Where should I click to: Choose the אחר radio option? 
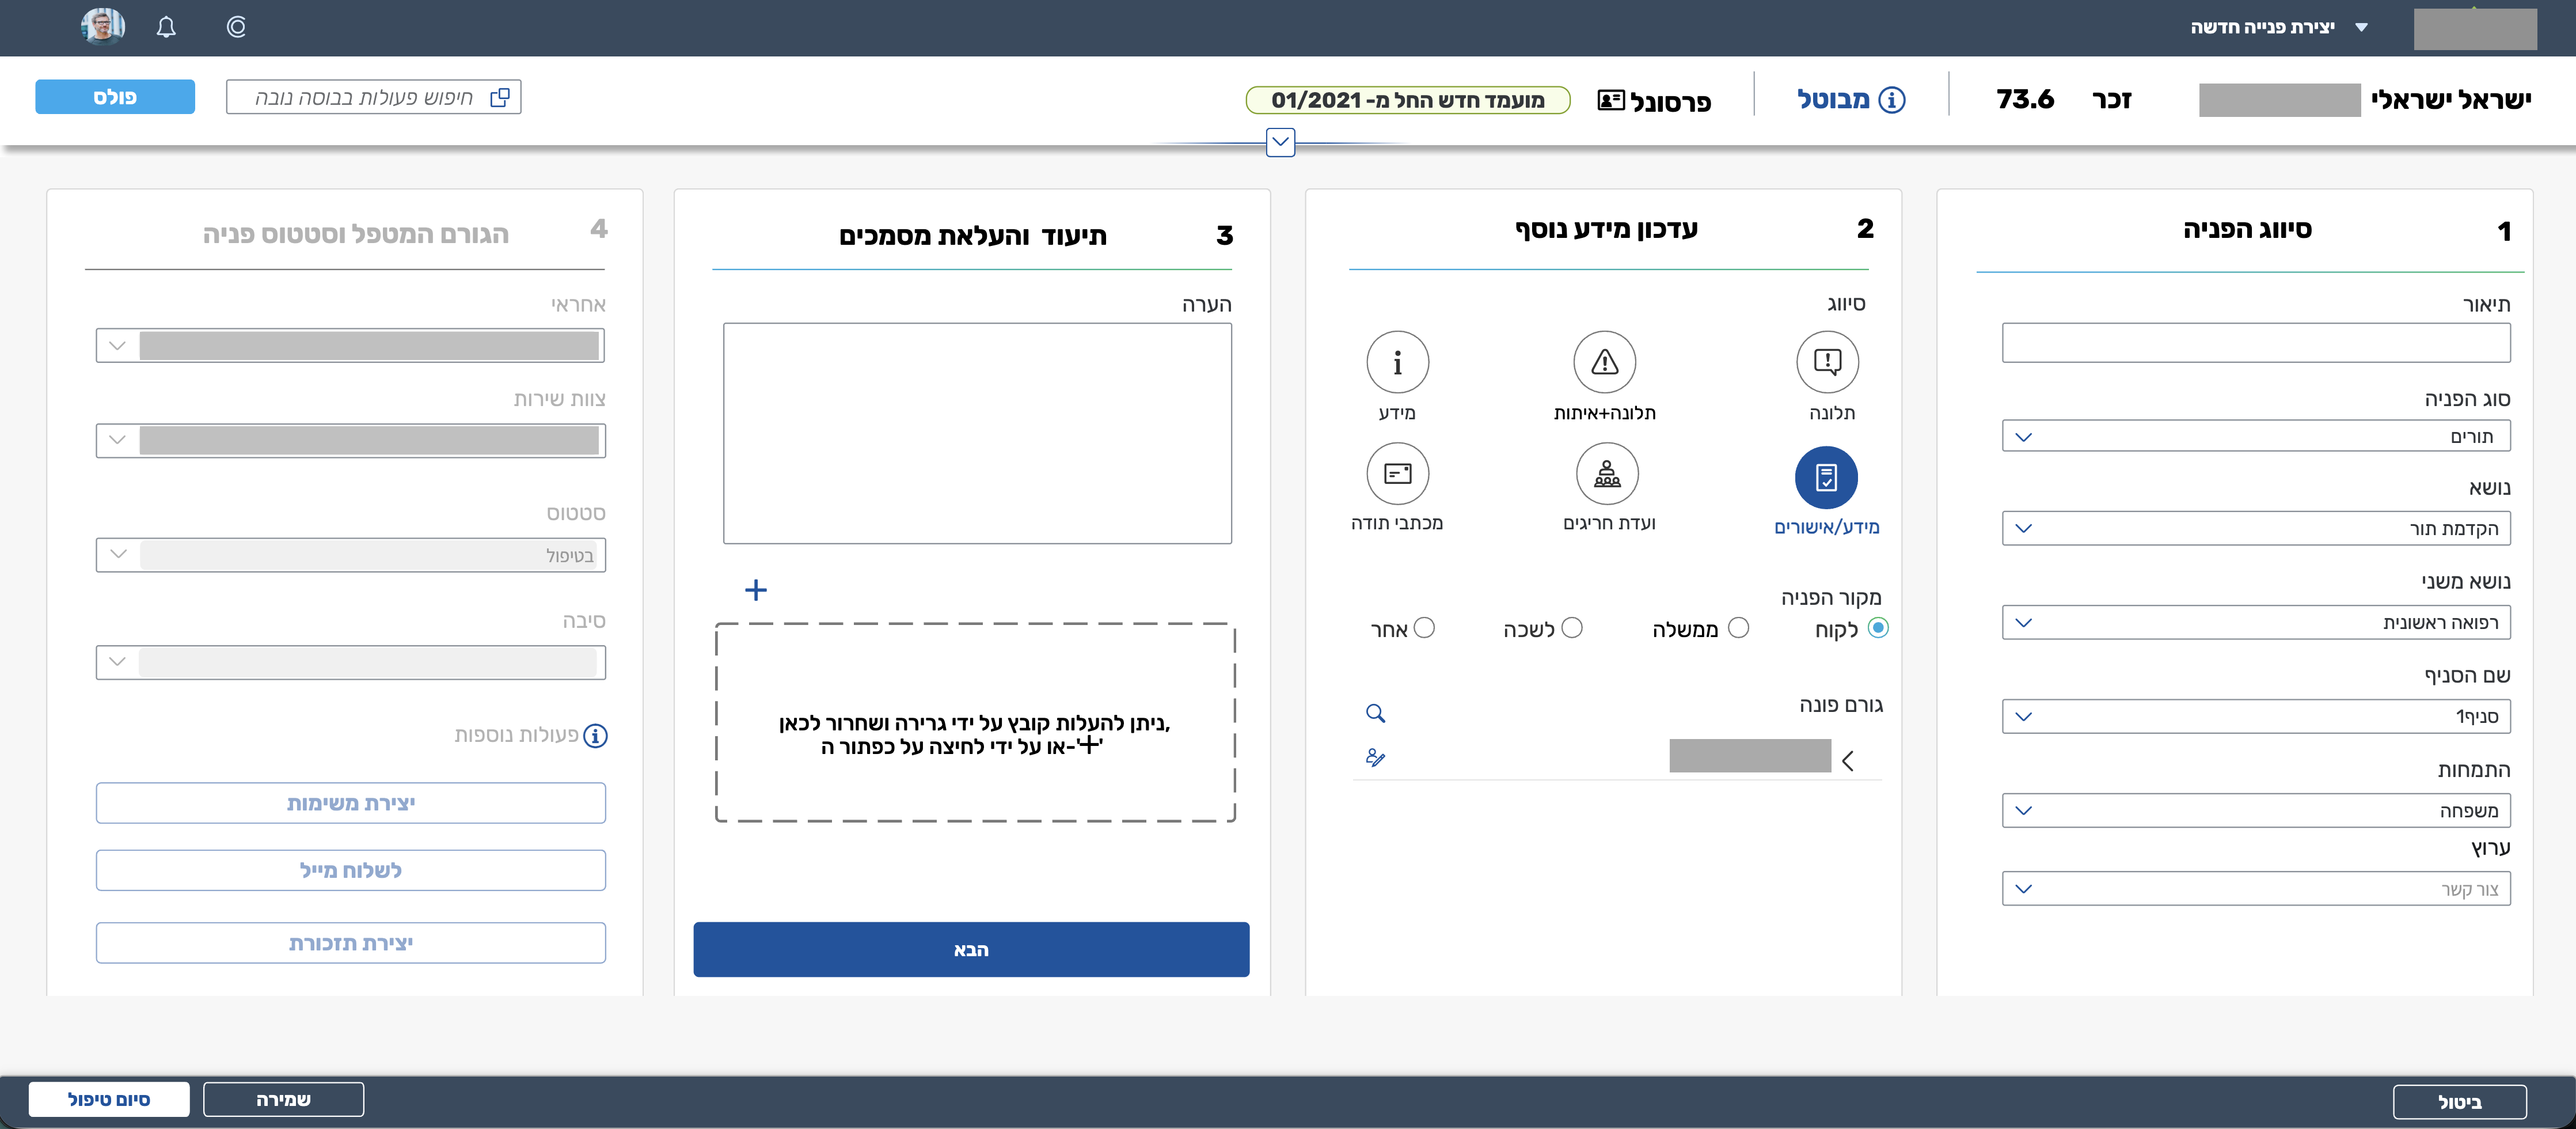pyautogui.click(x=1424, y=628)
